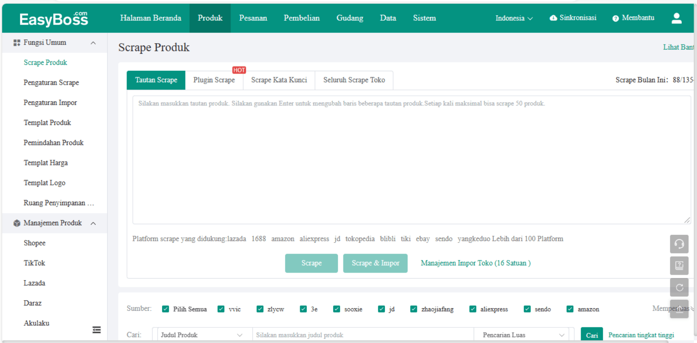Image resolution: width=697 pixels, height=343 pixels.
Task: Open the user account avatar icon
Action: (677, 18)
